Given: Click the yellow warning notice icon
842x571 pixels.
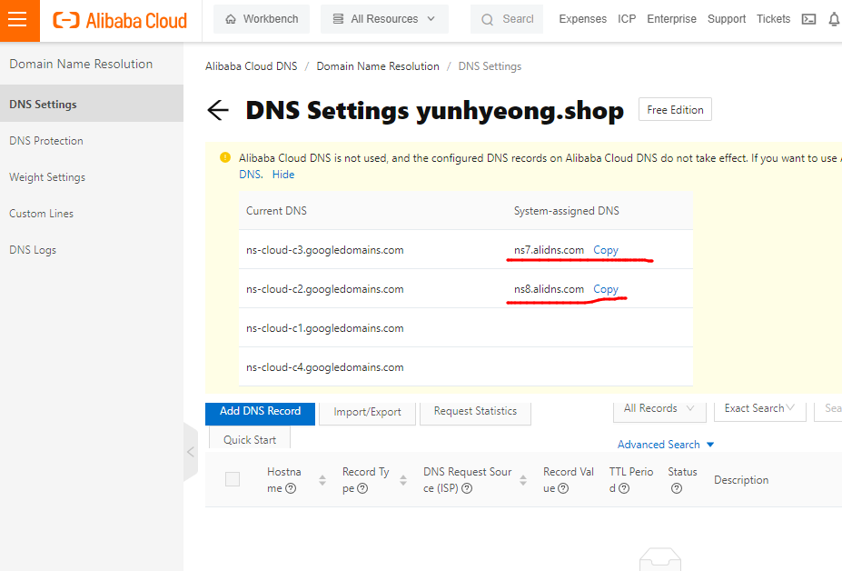Looking at the screenshot, I should tap(225, 157).
